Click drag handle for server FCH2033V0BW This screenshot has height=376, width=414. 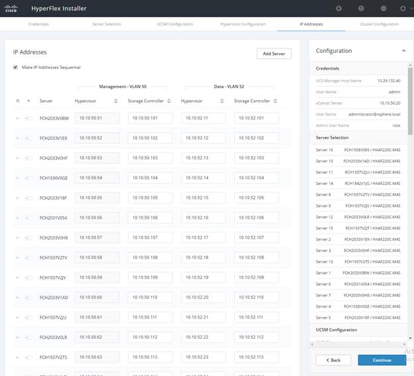click(x=17, y=118)
